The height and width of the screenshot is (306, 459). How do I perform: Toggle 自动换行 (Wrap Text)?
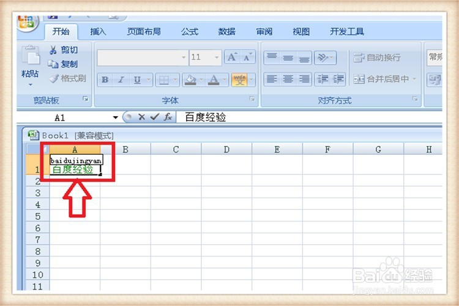pyautogui.click(x=377, y=58)
